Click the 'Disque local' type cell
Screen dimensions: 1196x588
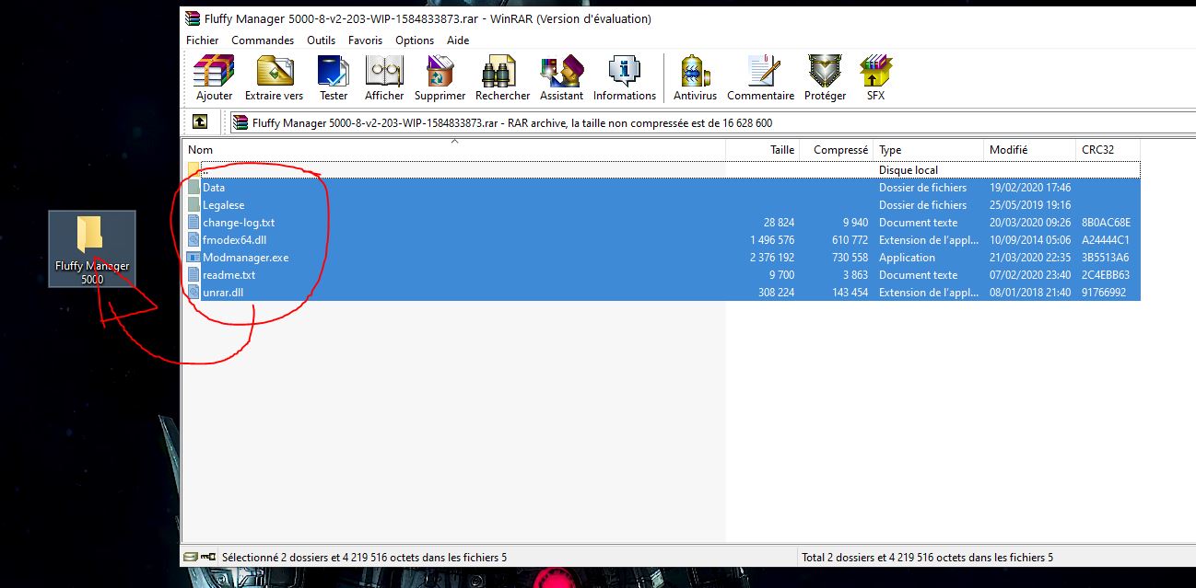click(909, 170)
